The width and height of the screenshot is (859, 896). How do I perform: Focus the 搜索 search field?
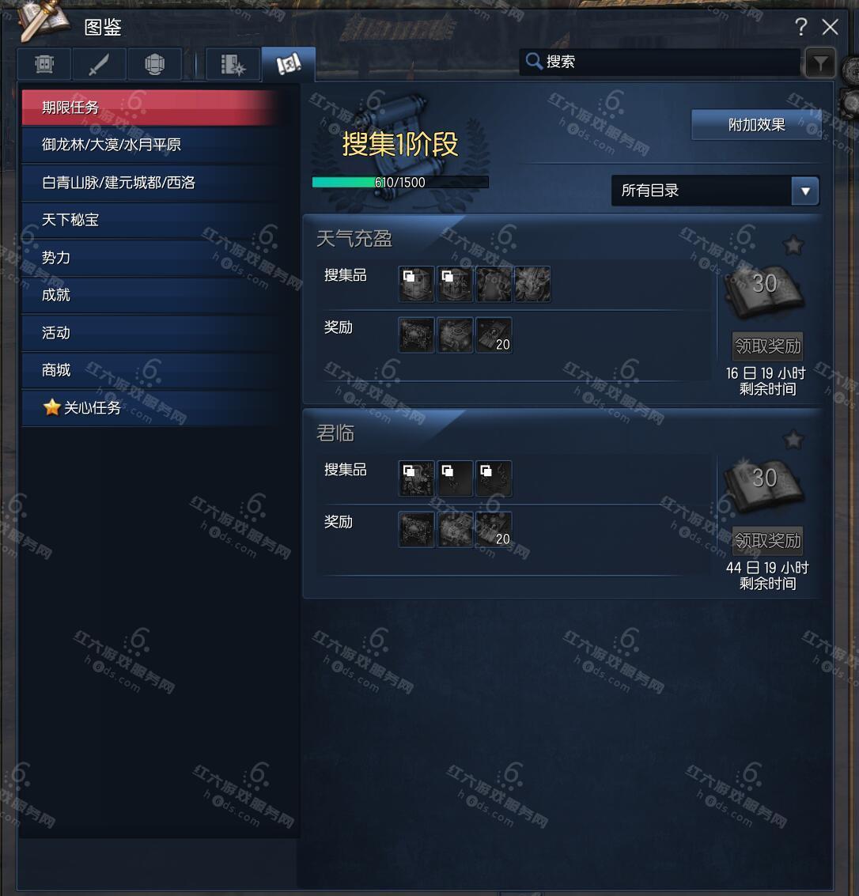click(660, 62)
